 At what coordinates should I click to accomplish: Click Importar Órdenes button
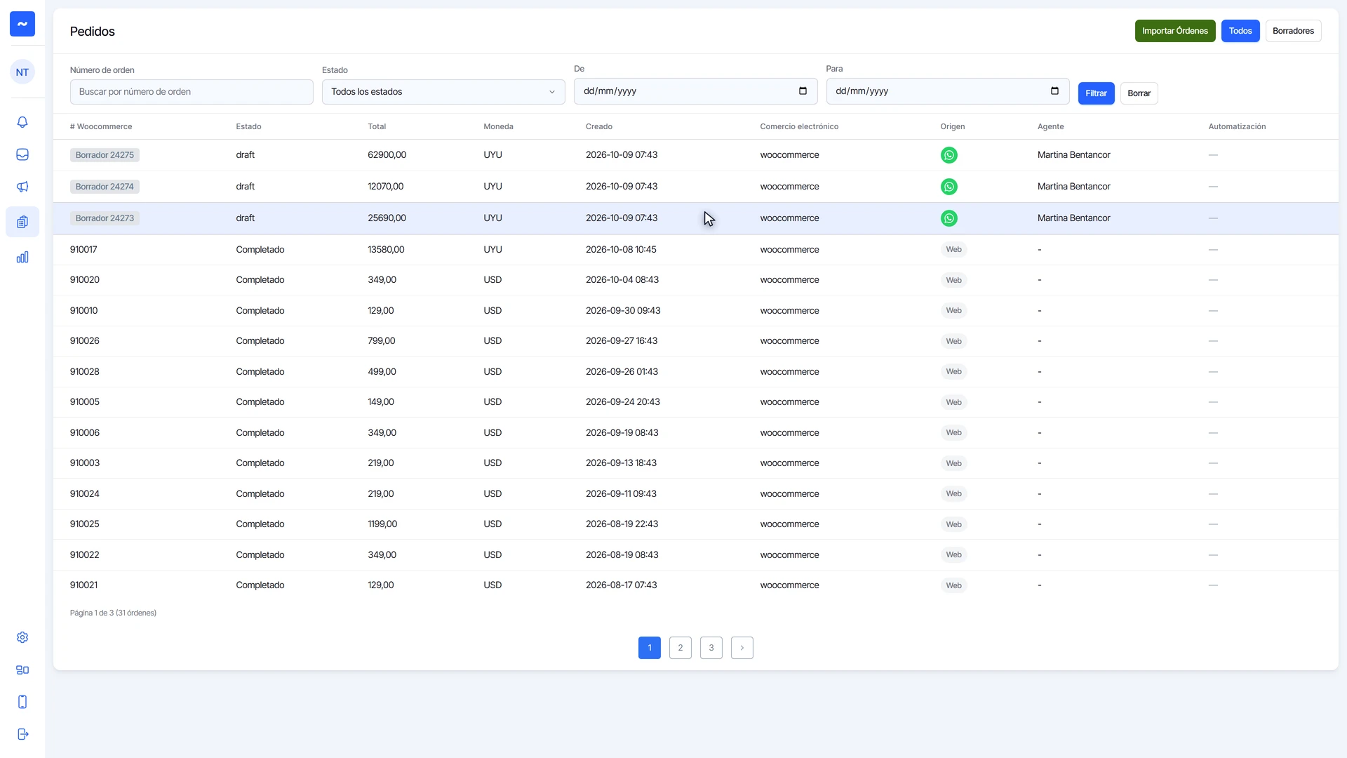click(1174, 31)
